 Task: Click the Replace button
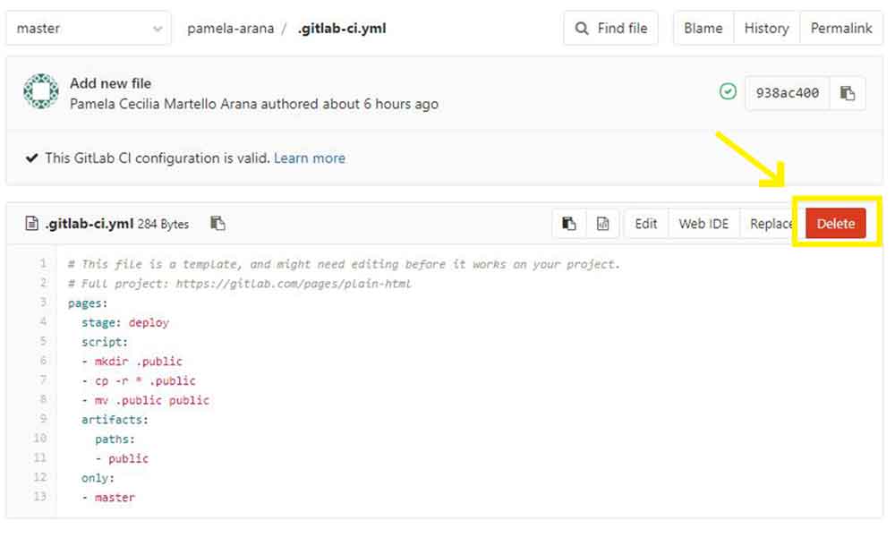click(771, 224)
